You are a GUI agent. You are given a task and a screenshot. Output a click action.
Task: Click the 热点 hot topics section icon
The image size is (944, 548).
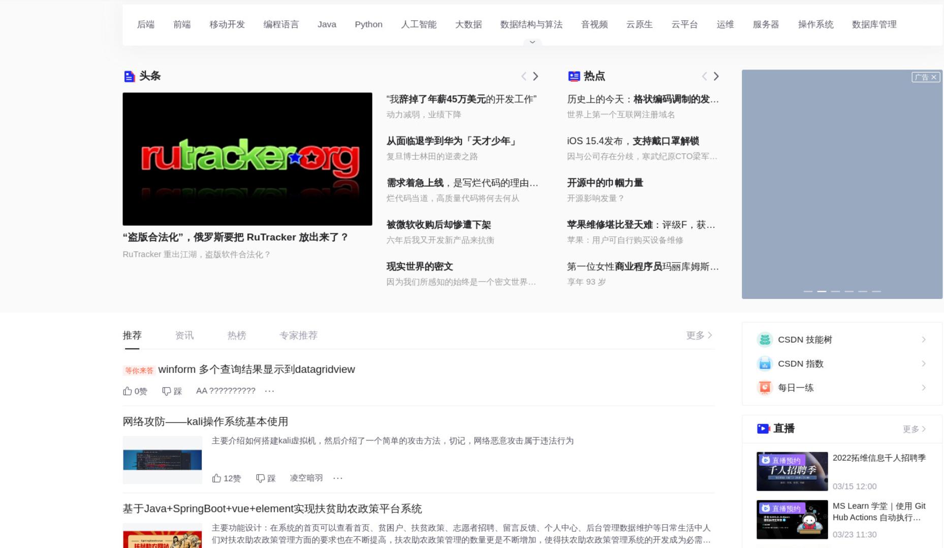pyautogui.click(x=574, y=77)
